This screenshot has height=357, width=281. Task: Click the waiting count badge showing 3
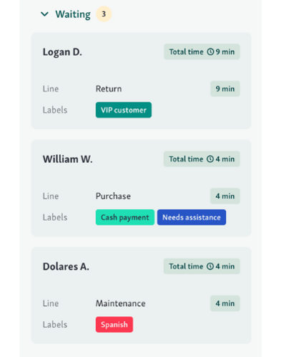click(104, 14)
